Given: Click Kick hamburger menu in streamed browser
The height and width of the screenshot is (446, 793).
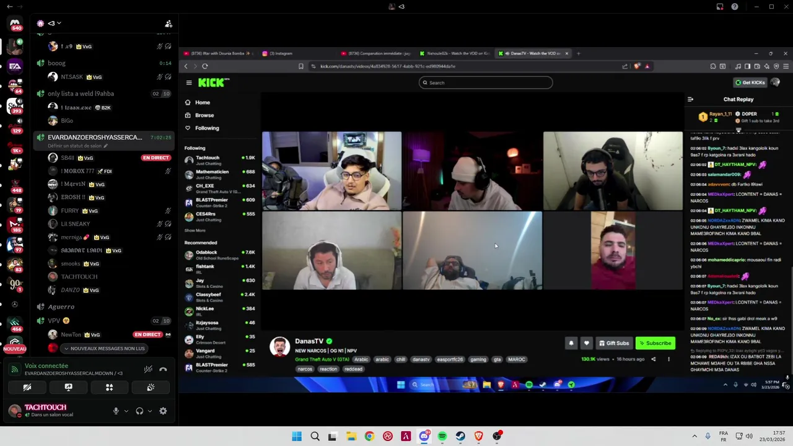Looking at the screenshot, I should 189,82.
